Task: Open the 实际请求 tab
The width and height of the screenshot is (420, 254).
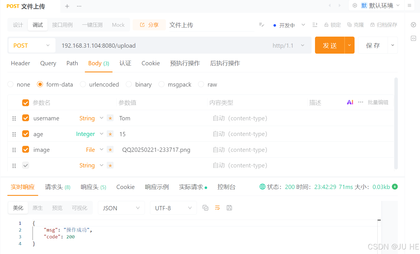Action: coord(193,187)
